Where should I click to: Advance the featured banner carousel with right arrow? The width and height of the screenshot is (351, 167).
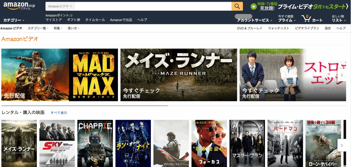[x=342, y=75]
